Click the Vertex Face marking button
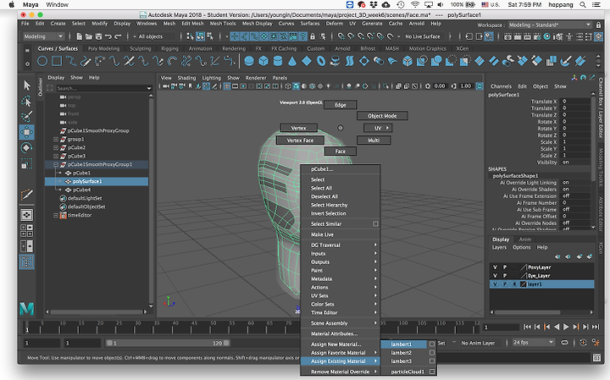The image size is (610, 380). [300, 140]
